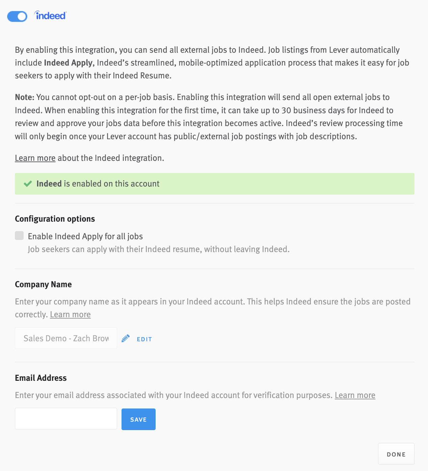
Task: Enable Indeed Apply for all jobs checkbox
Action: [x=19, y=235]
